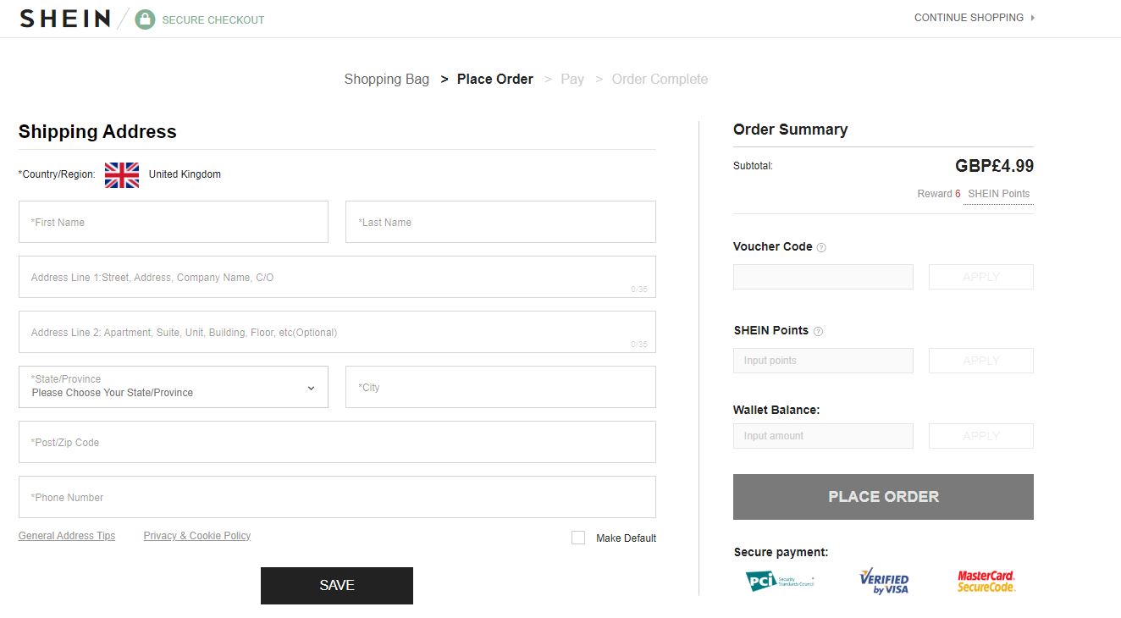Click the Wallet Balance label
The height and width of the screenshot is (618, 1121).
[776, 410]
